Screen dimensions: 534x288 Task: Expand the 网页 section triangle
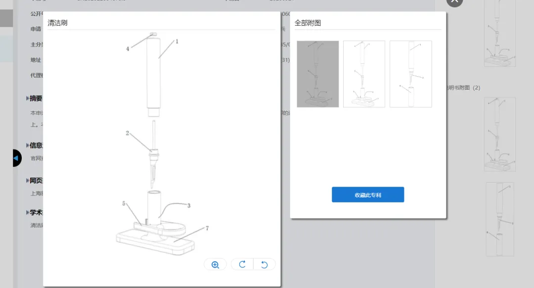click(x=28, y=181)
